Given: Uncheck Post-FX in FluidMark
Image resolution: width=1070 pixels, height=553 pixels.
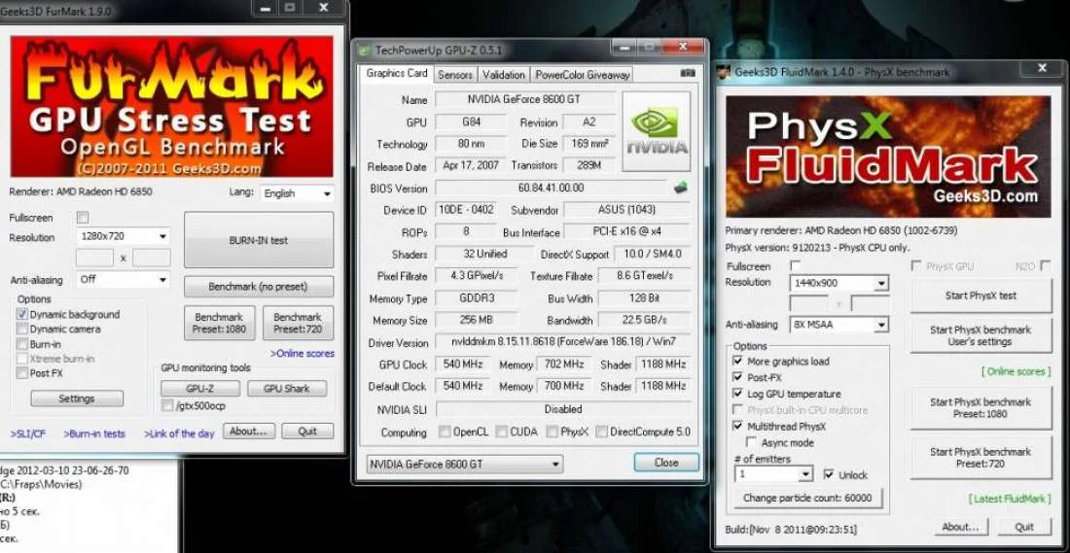Looking at the screenshot, I should 737,377.
